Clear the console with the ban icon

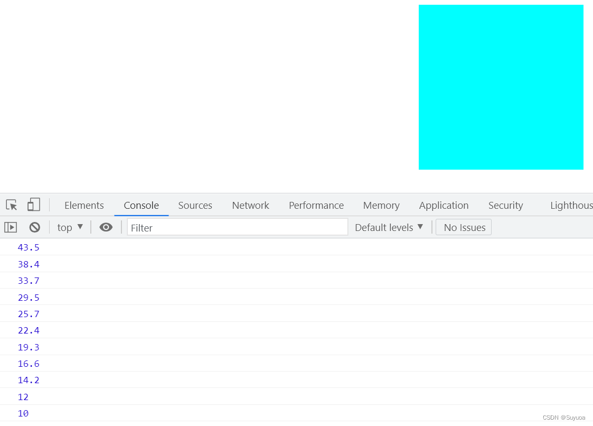click(x=35, y=227)
